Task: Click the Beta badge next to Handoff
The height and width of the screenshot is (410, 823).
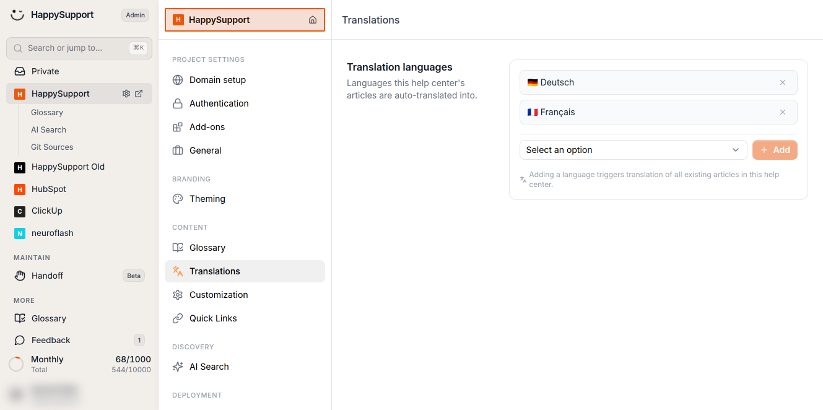Action: 134,276
